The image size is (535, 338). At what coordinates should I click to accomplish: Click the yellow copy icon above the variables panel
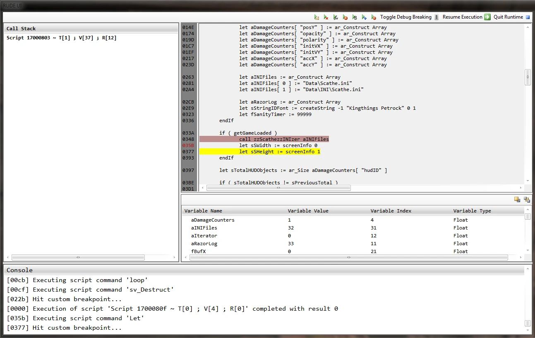[517, 199]
